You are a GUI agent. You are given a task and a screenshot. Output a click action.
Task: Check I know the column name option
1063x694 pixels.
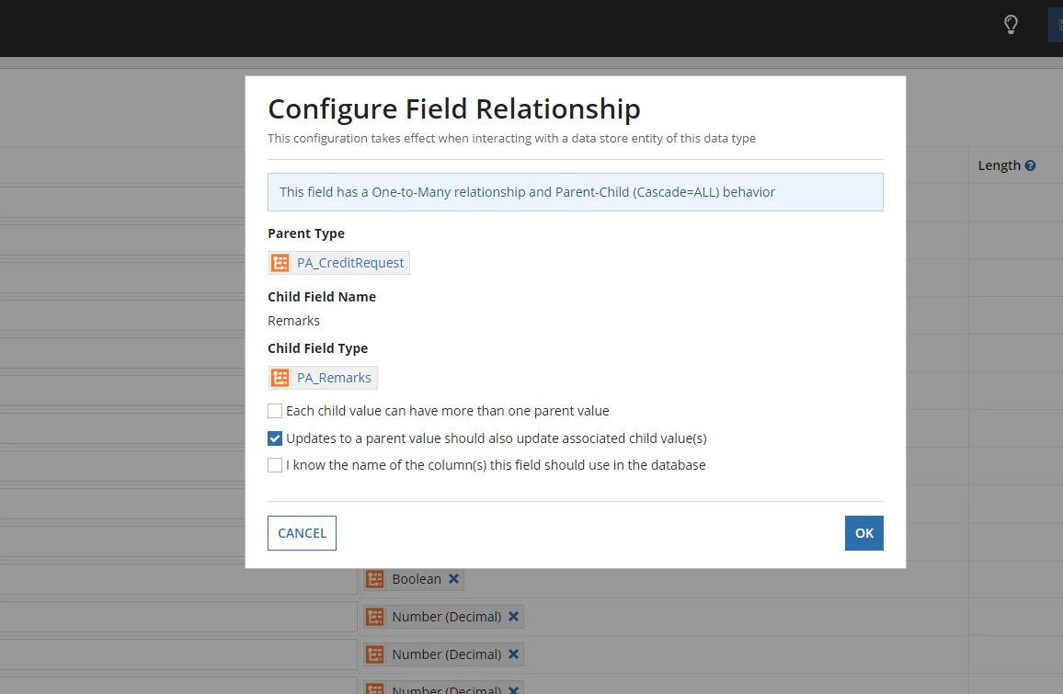pyautogui.click(x=275, y=465)
